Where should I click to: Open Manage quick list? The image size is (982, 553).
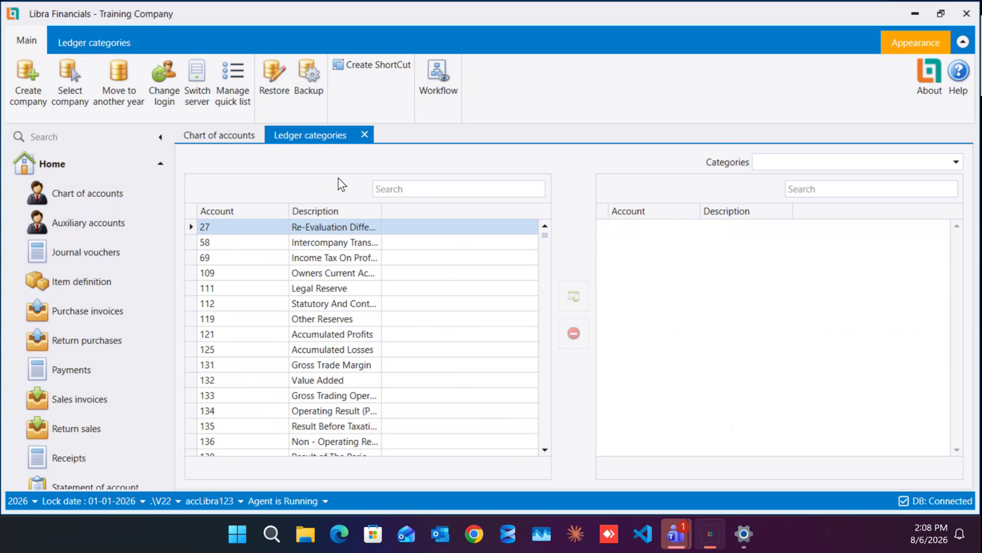click(233, 83)
